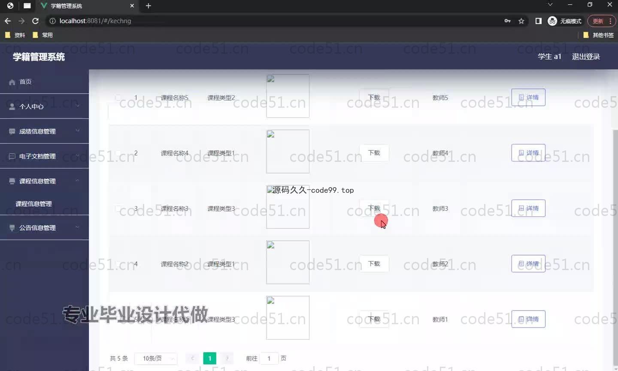This screenshot has height=371, width=618.
Task: Go forward in browser history
Action: click(21, 21)
